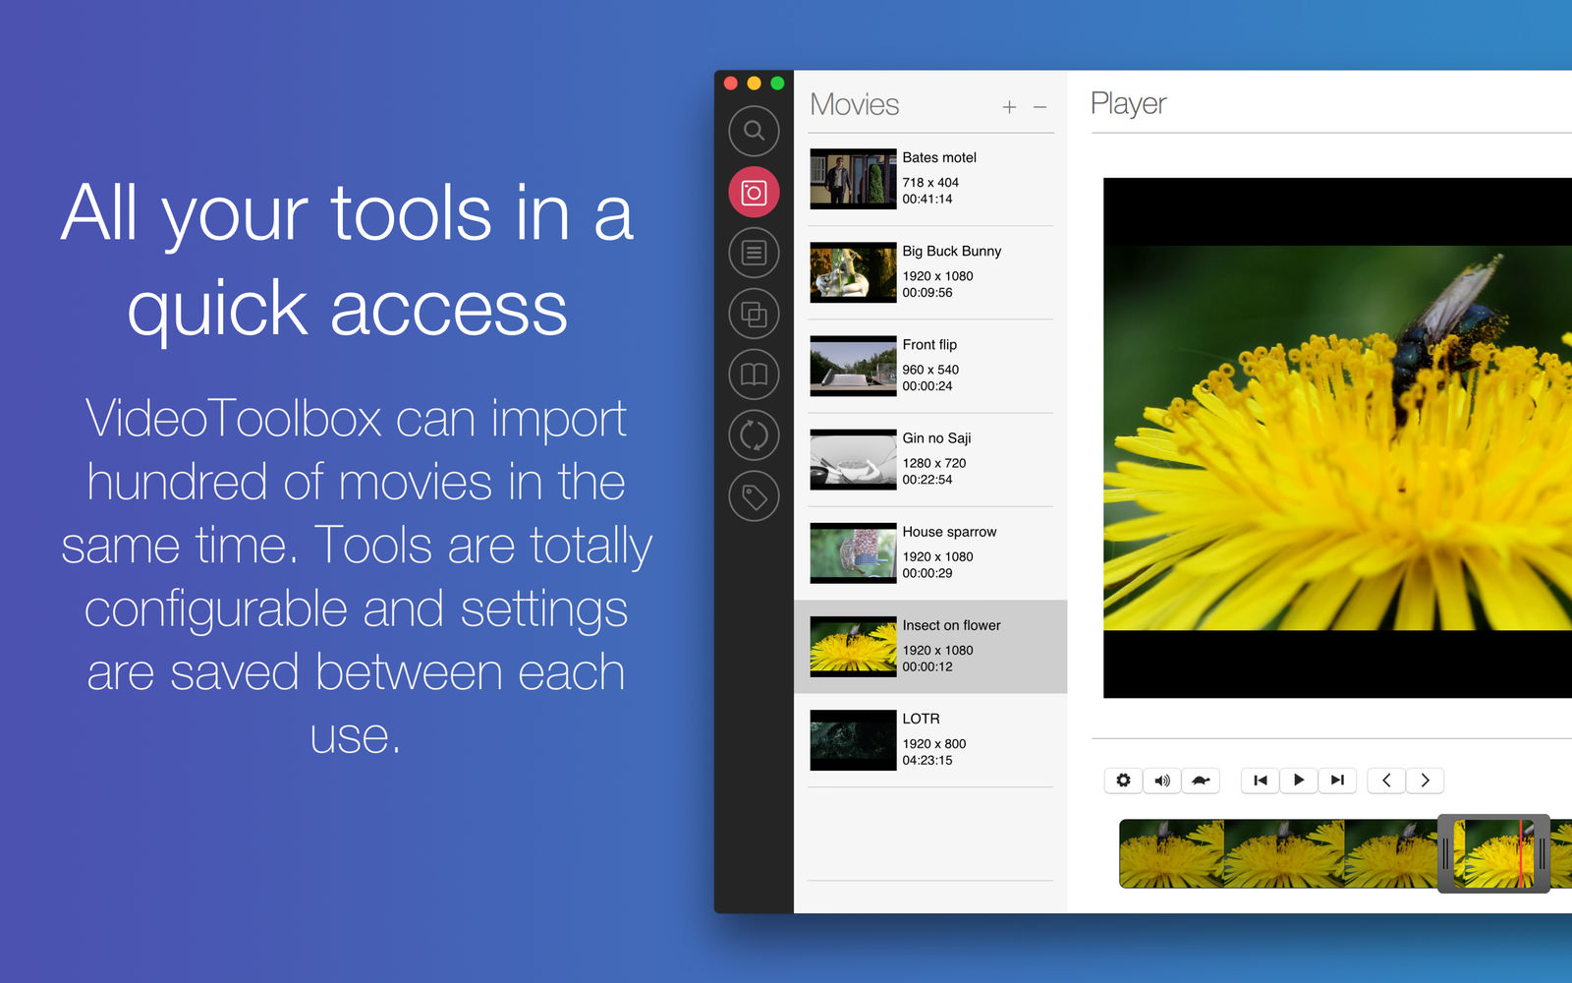Toggle slow-motion turtle button
Viewport: 1572px width, 983px height.
[1201, 781]
